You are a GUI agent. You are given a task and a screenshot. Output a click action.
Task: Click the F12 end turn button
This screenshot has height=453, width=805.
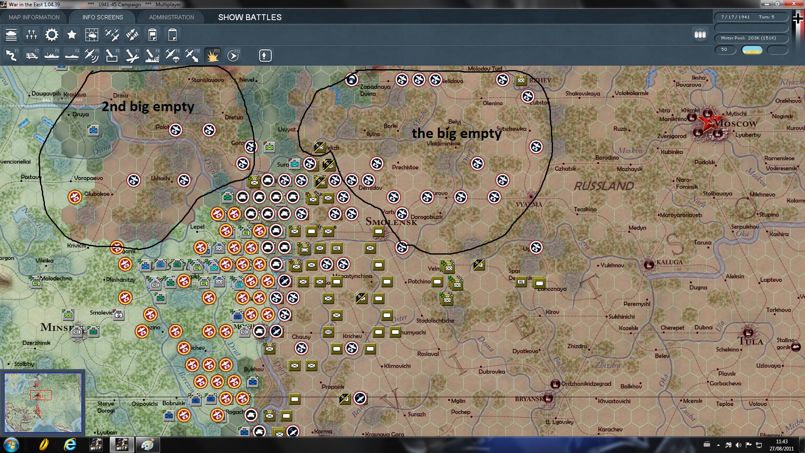[233, 55]
